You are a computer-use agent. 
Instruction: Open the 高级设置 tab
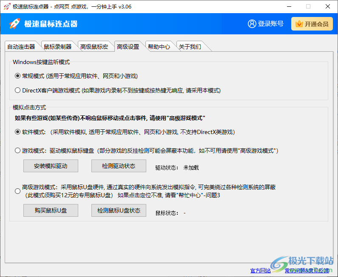128,47
